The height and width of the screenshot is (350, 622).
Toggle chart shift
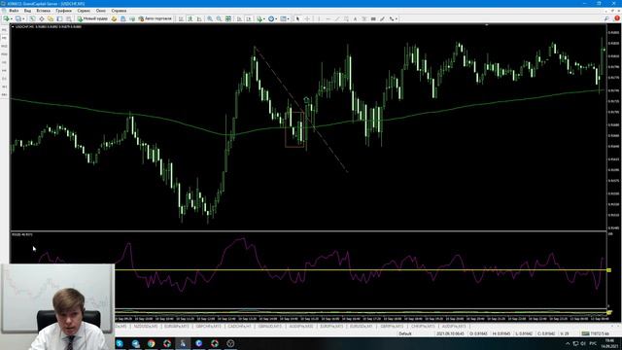coord(249,18)
